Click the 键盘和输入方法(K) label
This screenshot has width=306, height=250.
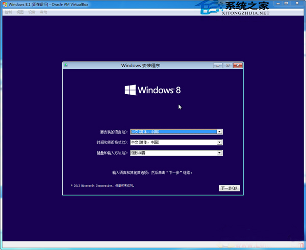coord(112,153)
